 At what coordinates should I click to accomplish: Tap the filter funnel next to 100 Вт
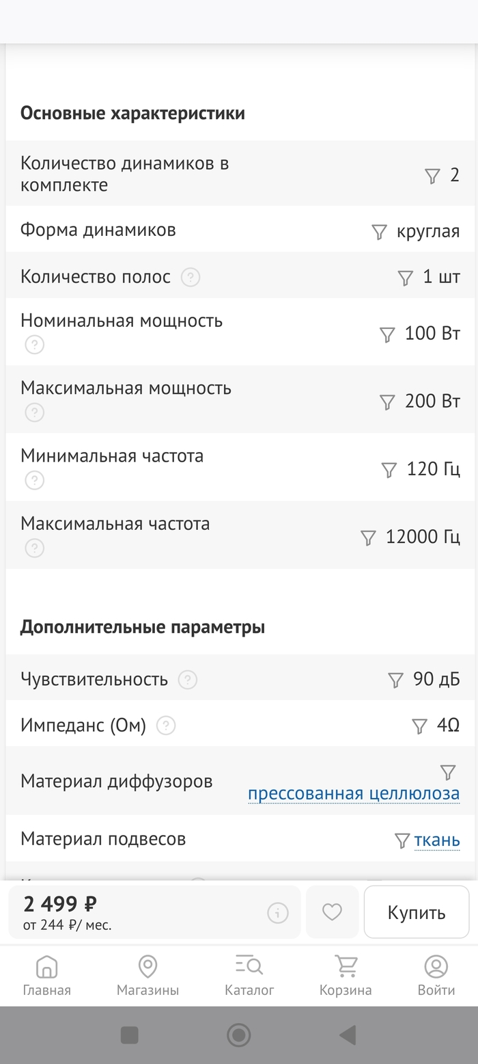(x=387, y=334)
